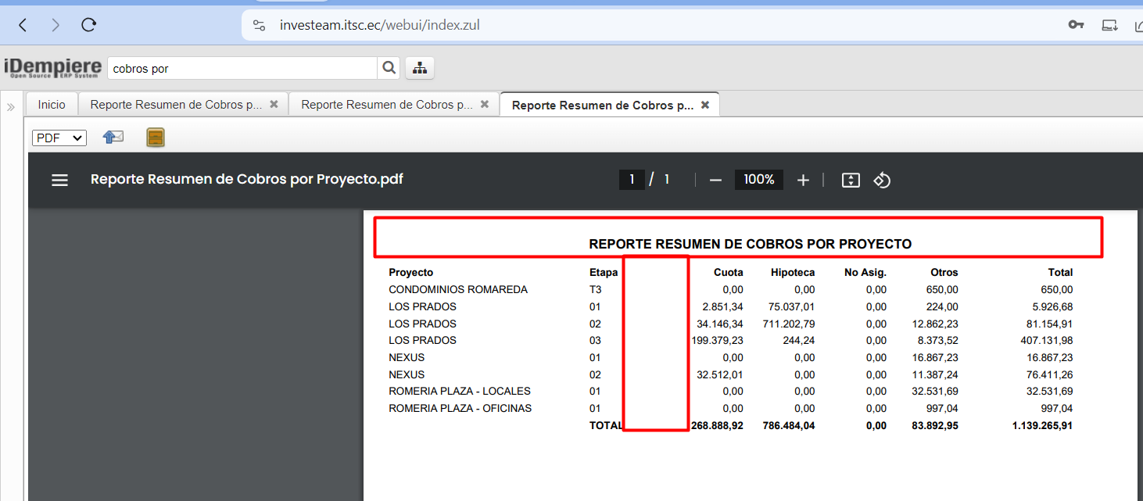
Task: Close the active Reporte Resumen tab
Action: click(704, 105)
